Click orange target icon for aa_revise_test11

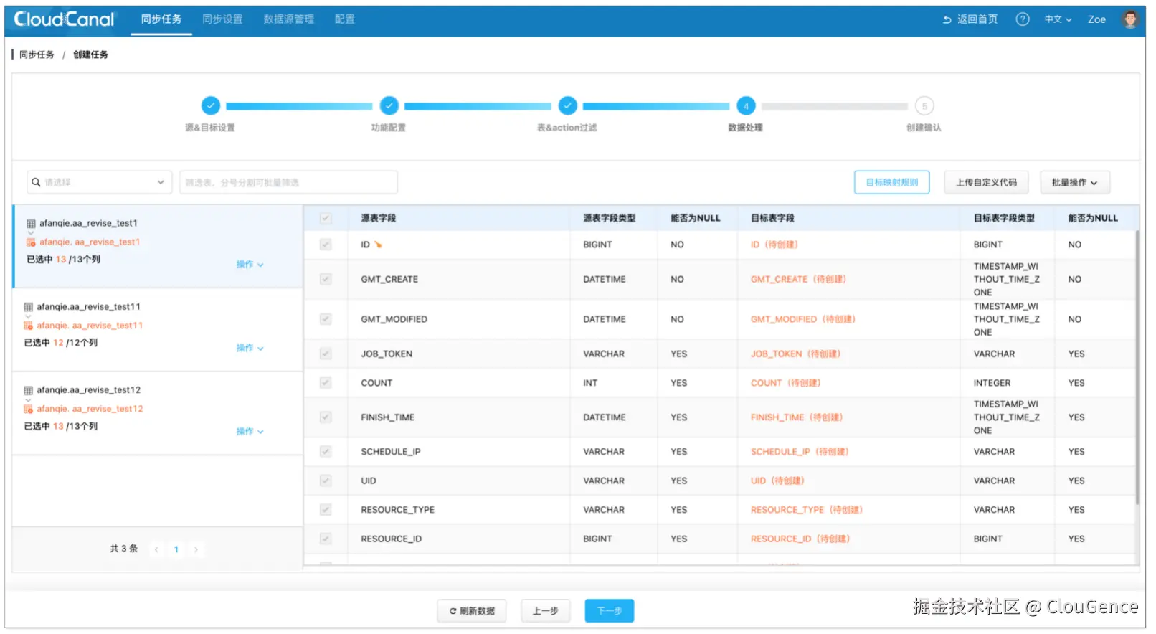pyautogui.click(x=29, y=326)
